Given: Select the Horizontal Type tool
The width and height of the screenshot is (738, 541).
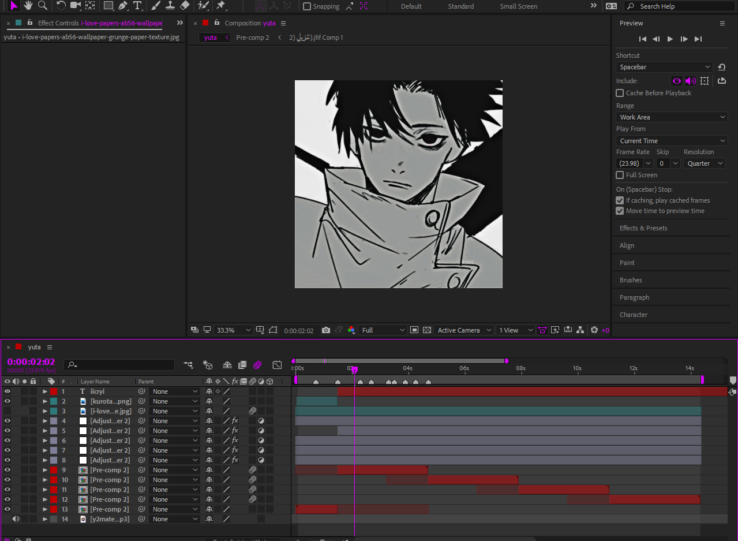Looking at the screenshot, I should [137, 6].
